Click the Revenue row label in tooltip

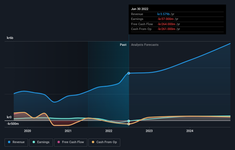137,14
